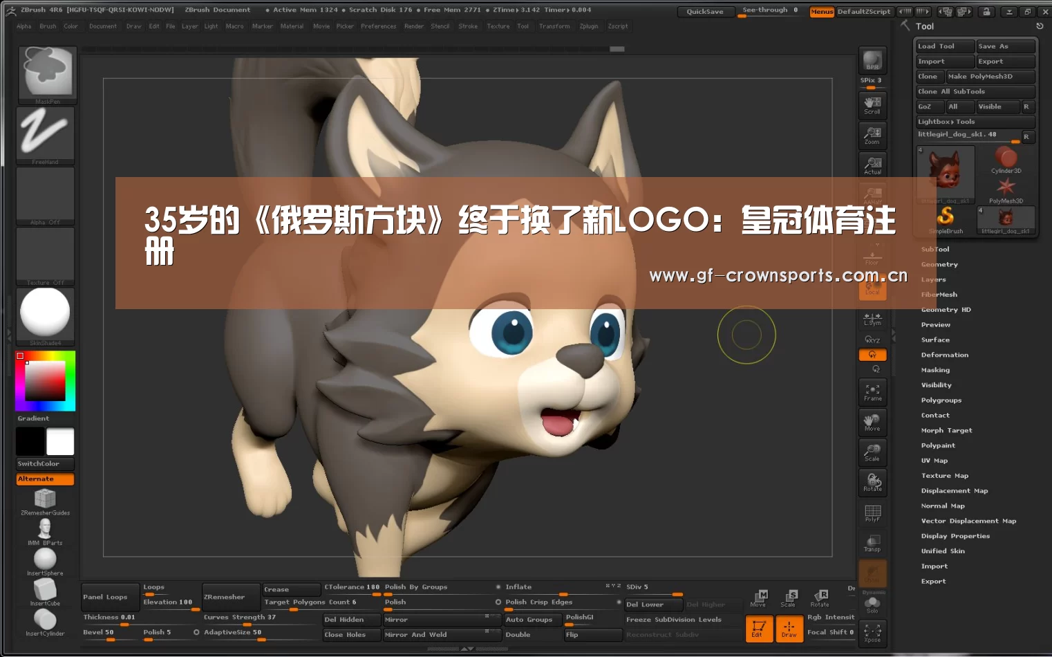Click Make PolyMesh3D button
This screenshot has height=657, width=1052.
click(990, 77)
